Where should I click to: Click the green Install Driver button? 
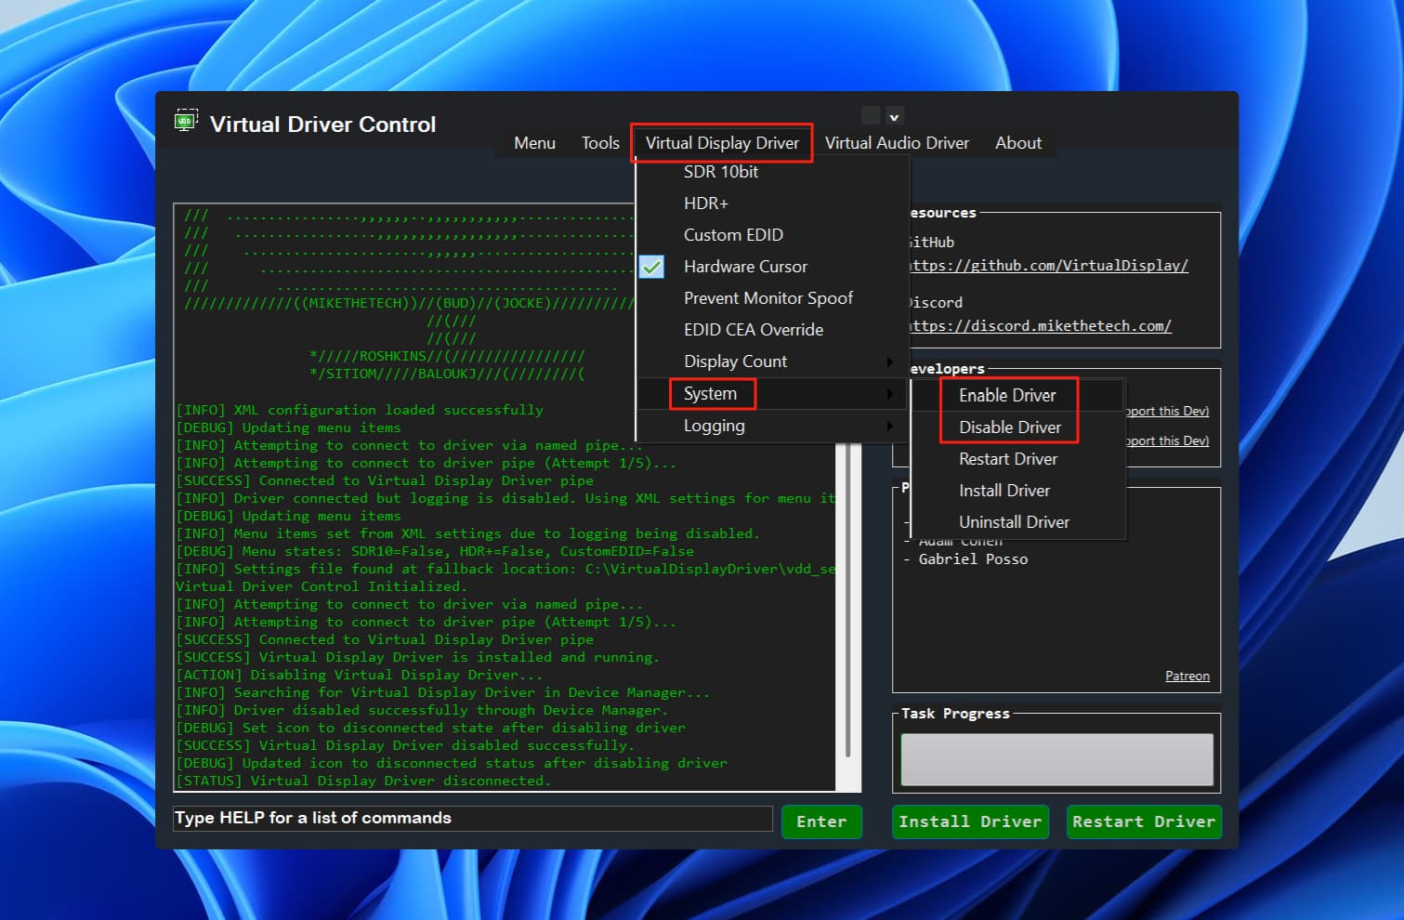coord(970,821)
